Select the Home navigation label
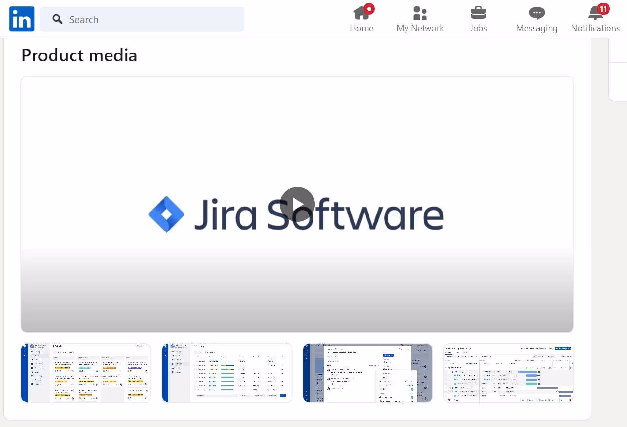Viewport: 627px width, 427px height. (x=362, y=28)
